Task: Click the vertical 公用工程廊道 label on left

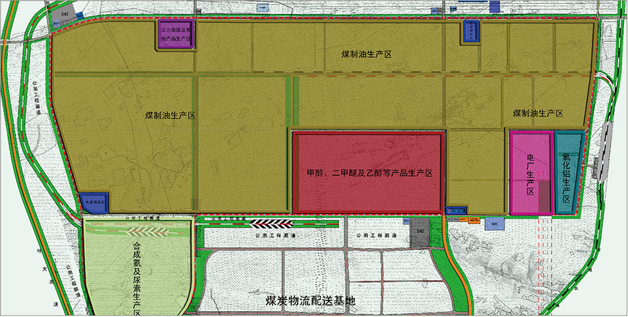Action: [37, 100]
